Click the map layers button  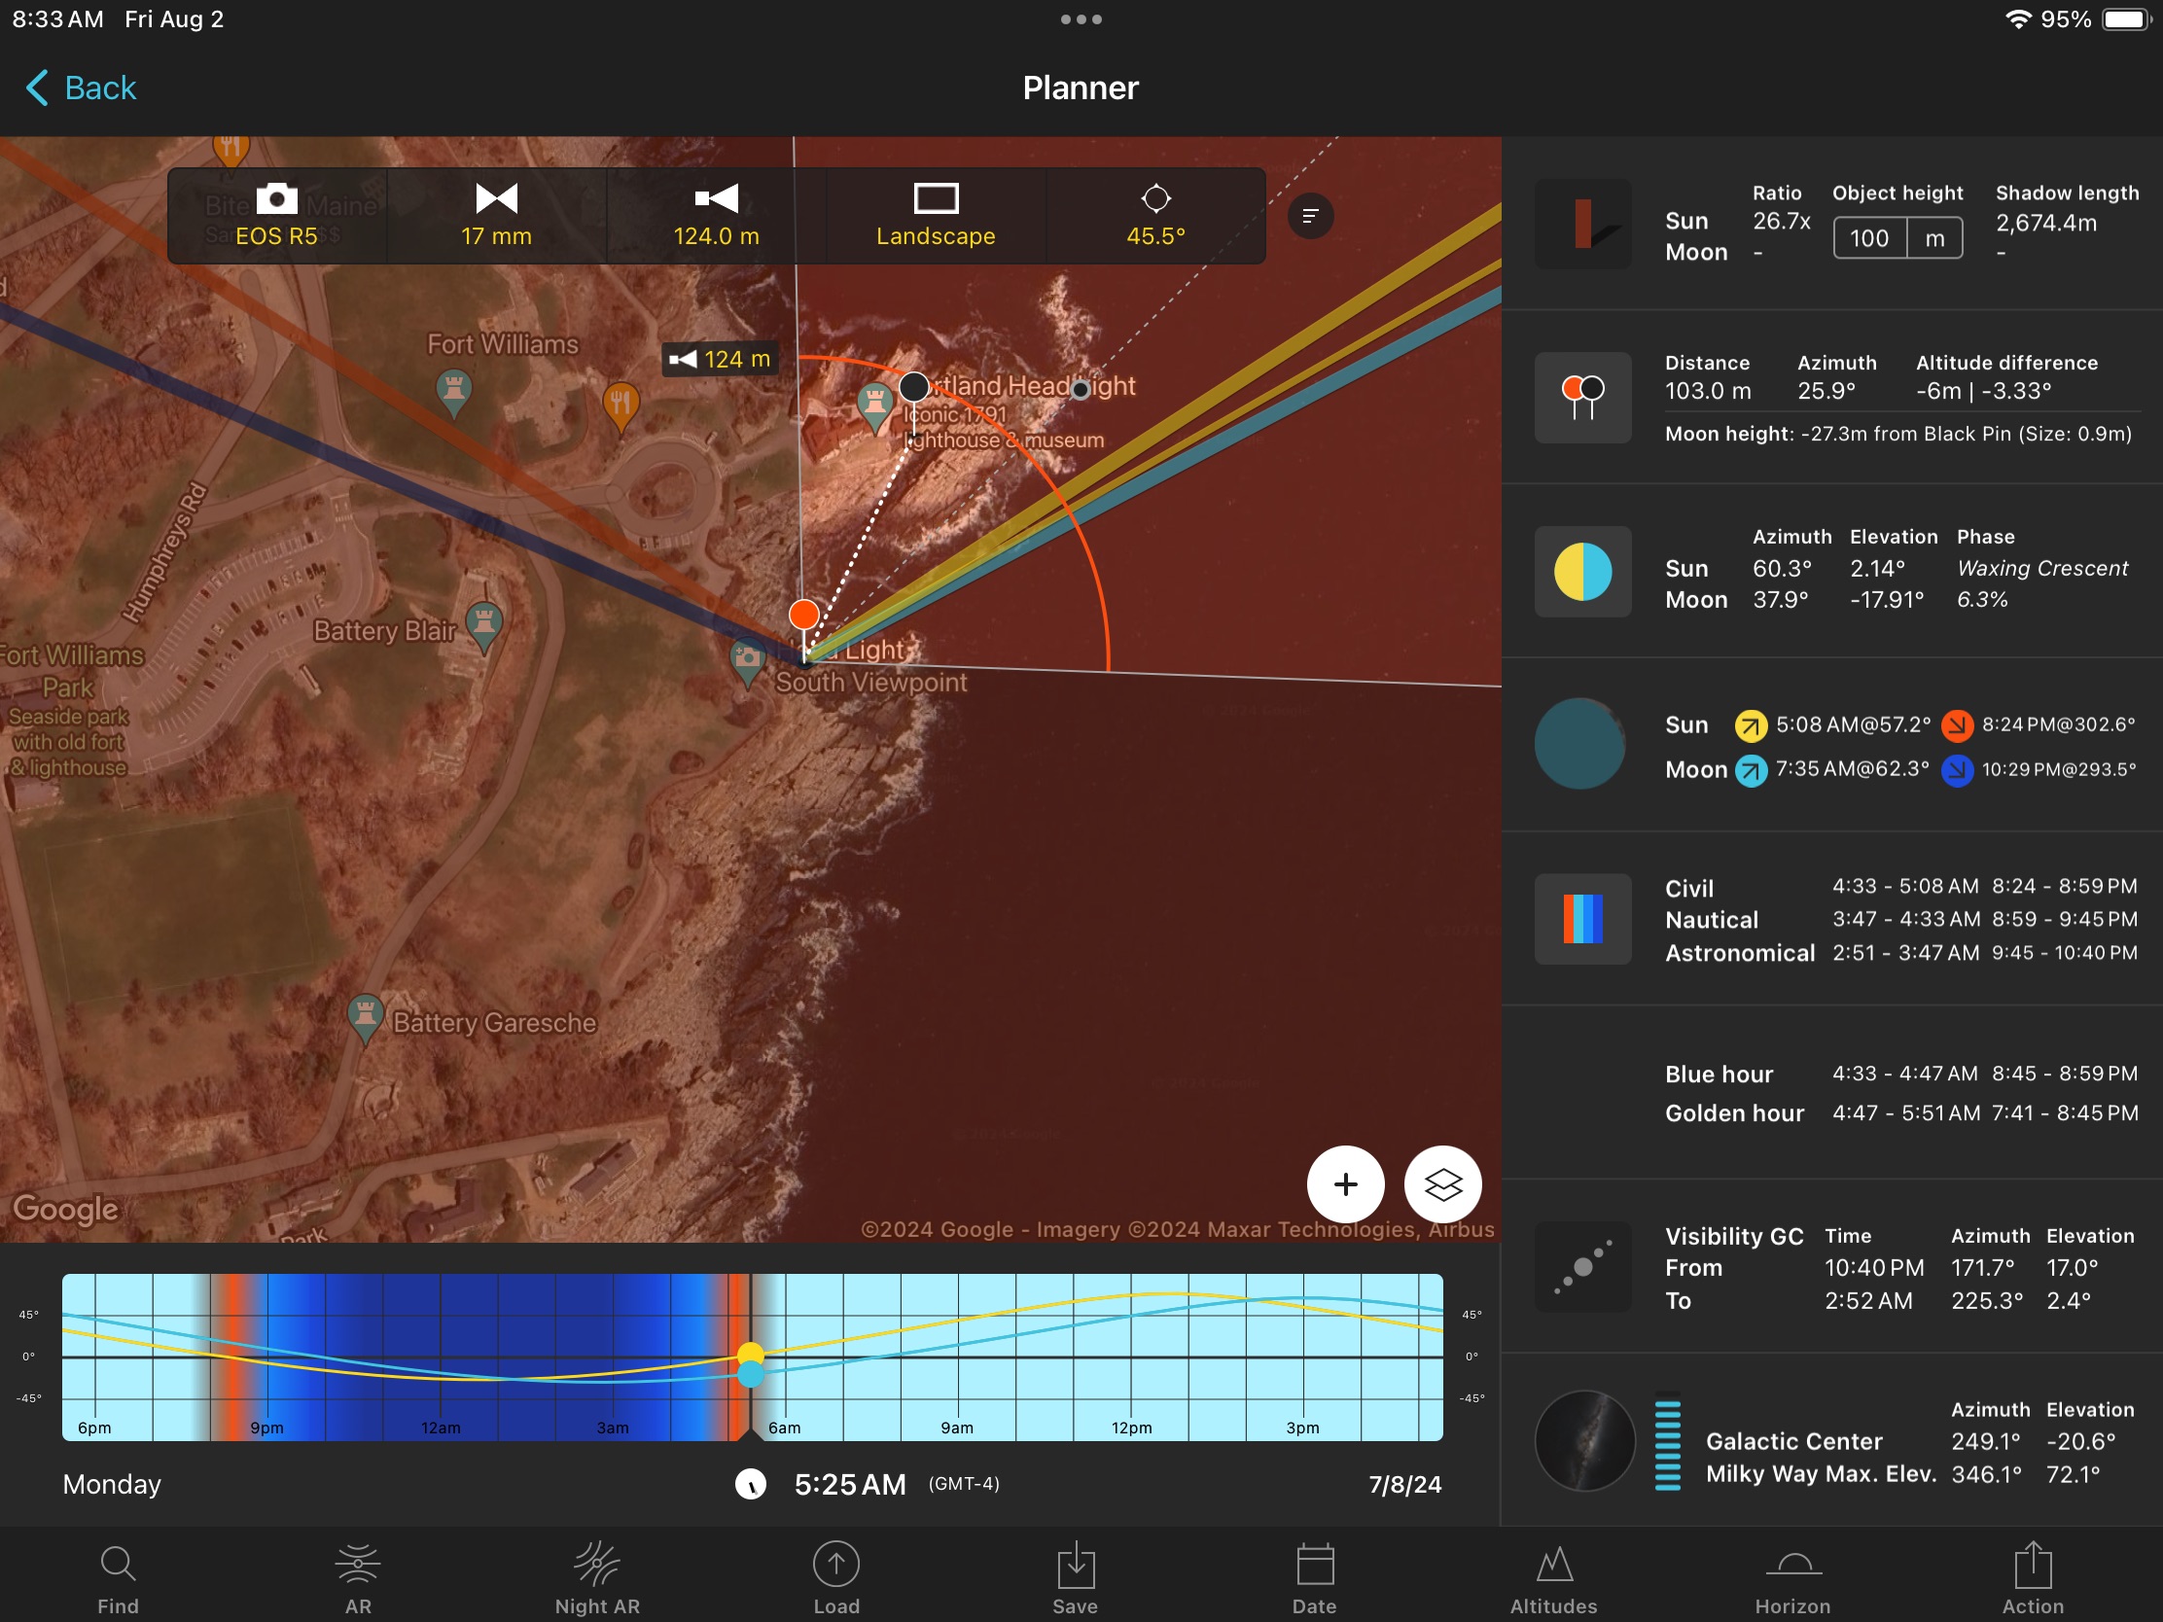click(x=1442, y=1184)
